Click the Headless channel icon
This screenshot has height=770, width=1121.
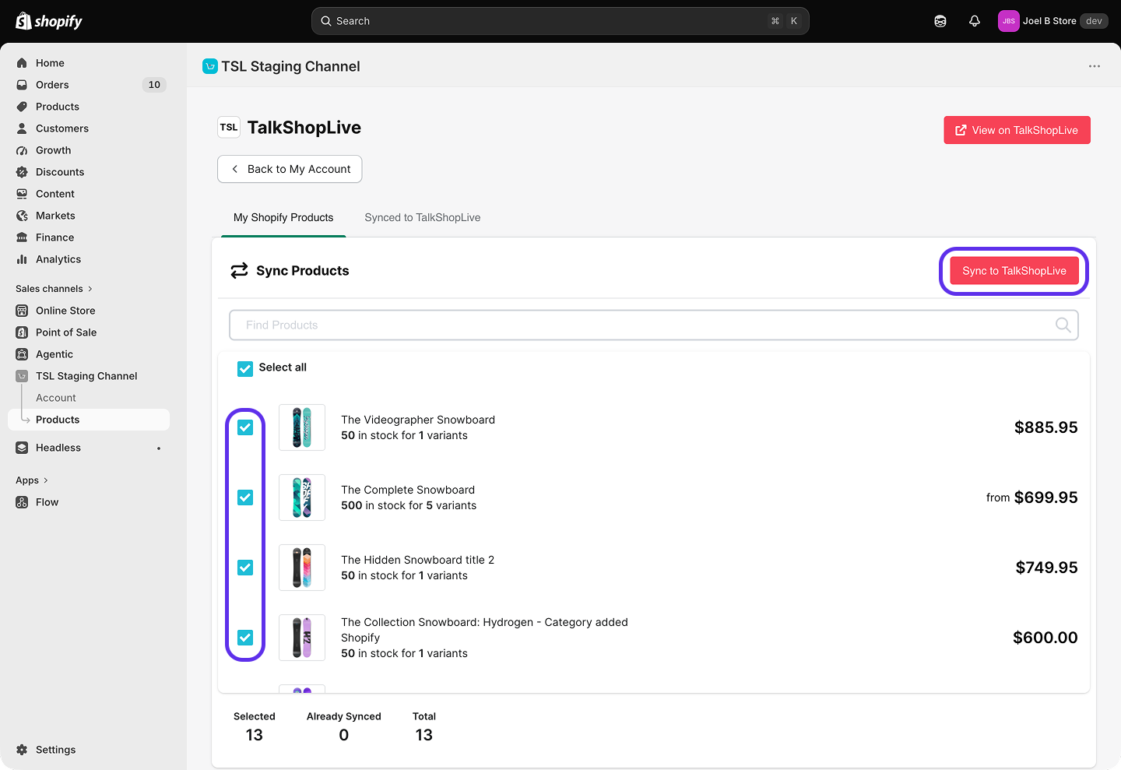pyautogui.click(x=22, y=448)
